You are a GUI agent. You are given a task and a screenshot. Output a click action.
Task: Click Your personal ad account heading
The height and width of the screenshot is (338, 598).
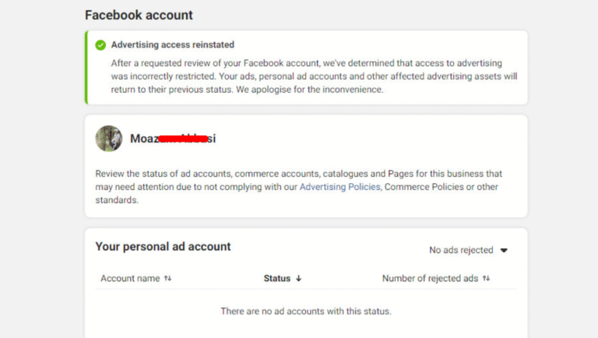tap(164, 246)
